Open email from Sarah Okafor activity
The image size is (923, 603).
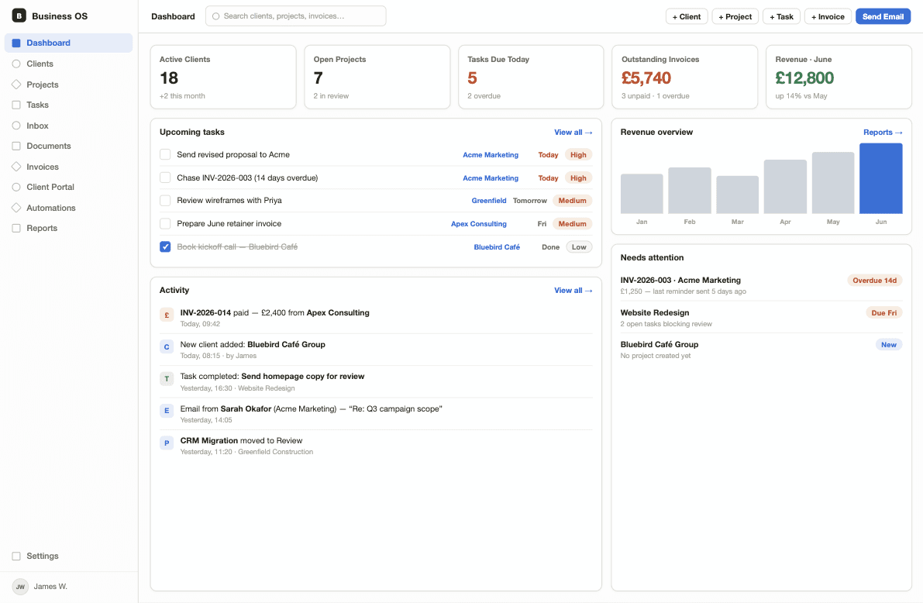point(376,414)
